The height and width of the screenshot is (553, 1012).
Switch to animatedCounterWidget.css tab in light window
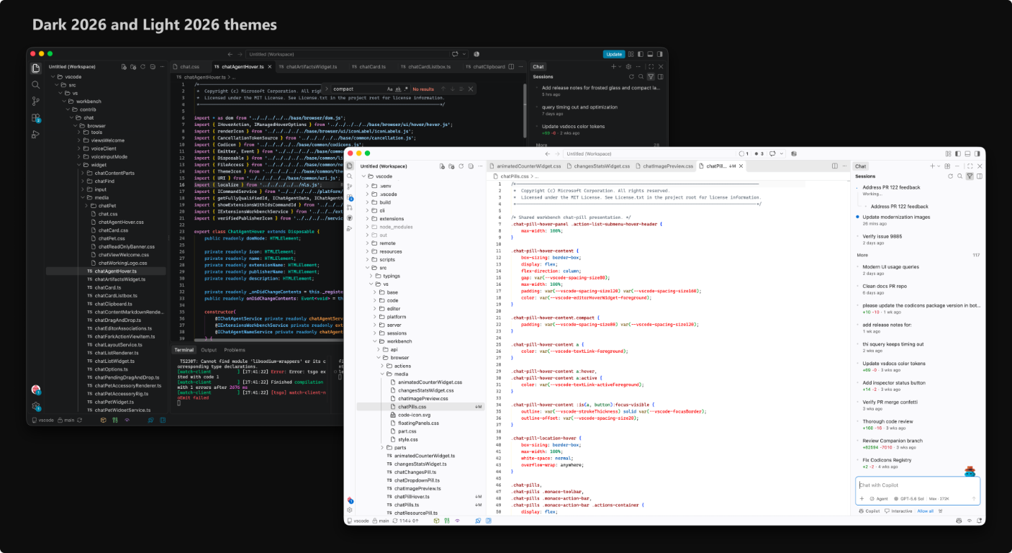(x=524, y=166)
